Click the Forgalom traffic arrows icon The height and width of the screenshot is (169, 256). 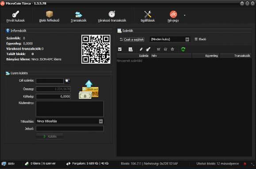coord(68,163)
